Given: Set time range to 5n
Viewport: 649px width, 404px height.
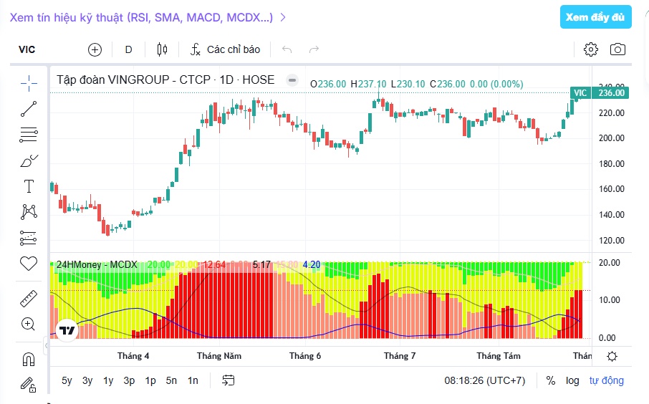Looking at the screenshot, I should coord(171,380).
